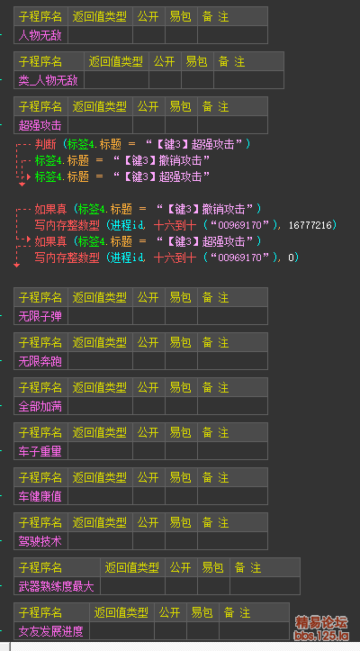Click the 如果真 line checking "【键3】撤销攻击"

148,209
